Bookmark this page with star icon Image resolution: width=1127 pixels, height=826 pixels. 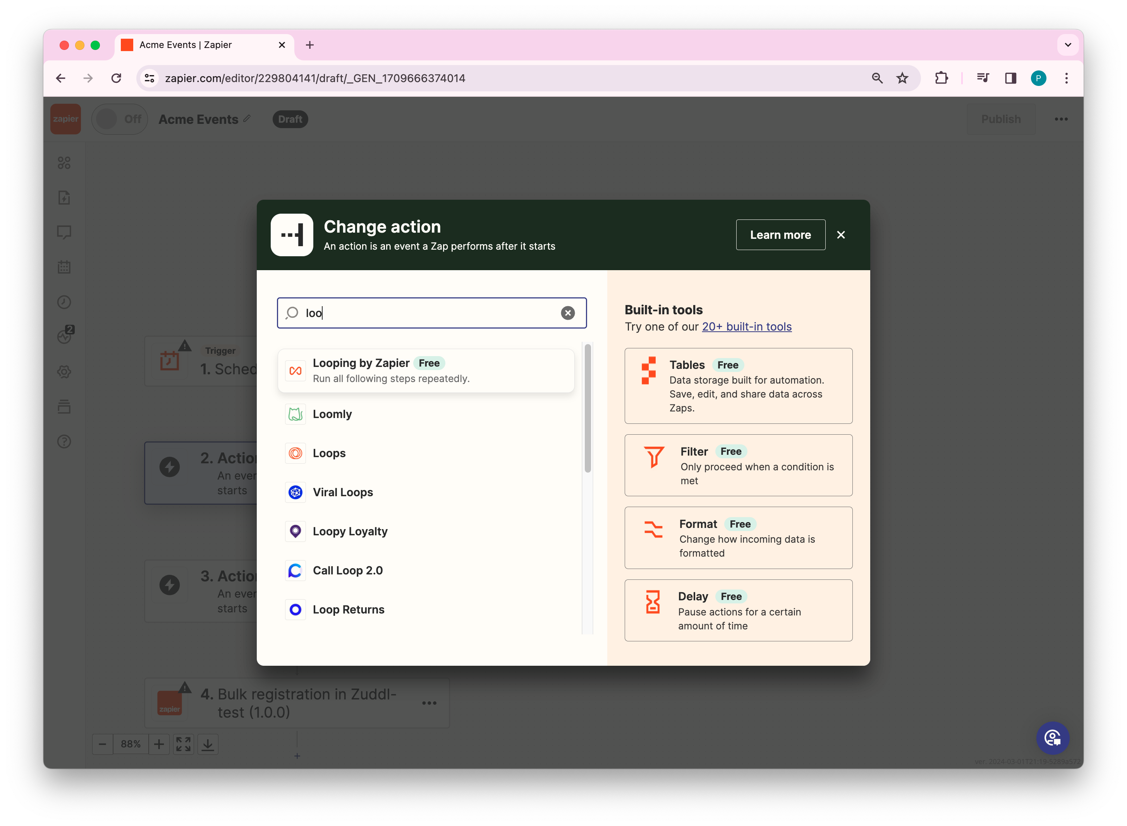coord(902,78)
